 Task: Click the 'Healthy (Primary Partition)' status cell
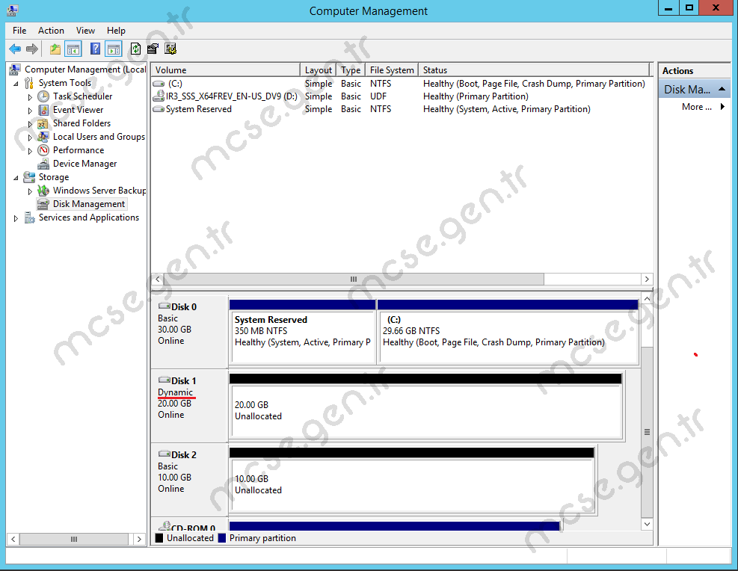tap(476, 96)
